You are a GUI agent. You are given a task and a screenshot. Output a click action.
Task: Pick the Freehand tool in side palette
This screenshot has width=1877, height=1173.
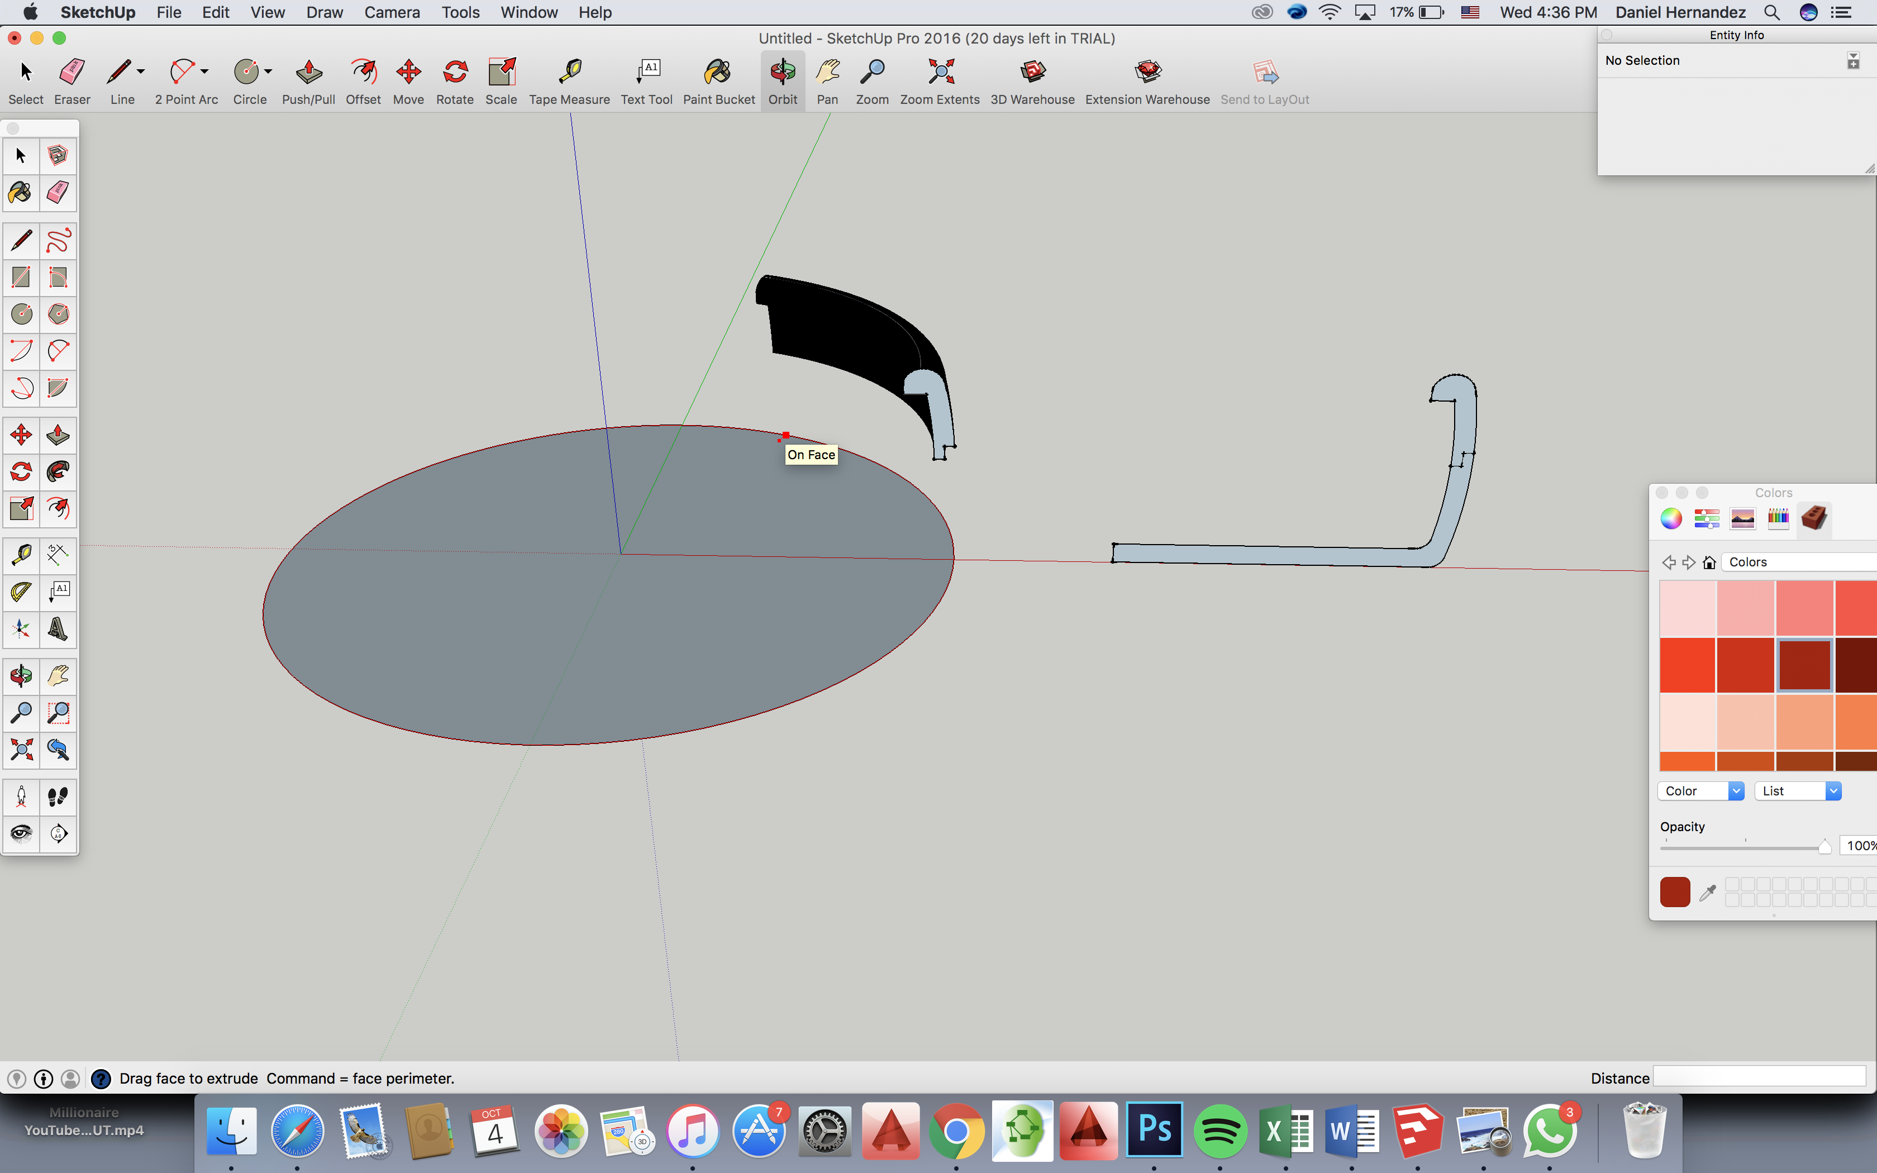pyautogui.click(x=58, y=241)
